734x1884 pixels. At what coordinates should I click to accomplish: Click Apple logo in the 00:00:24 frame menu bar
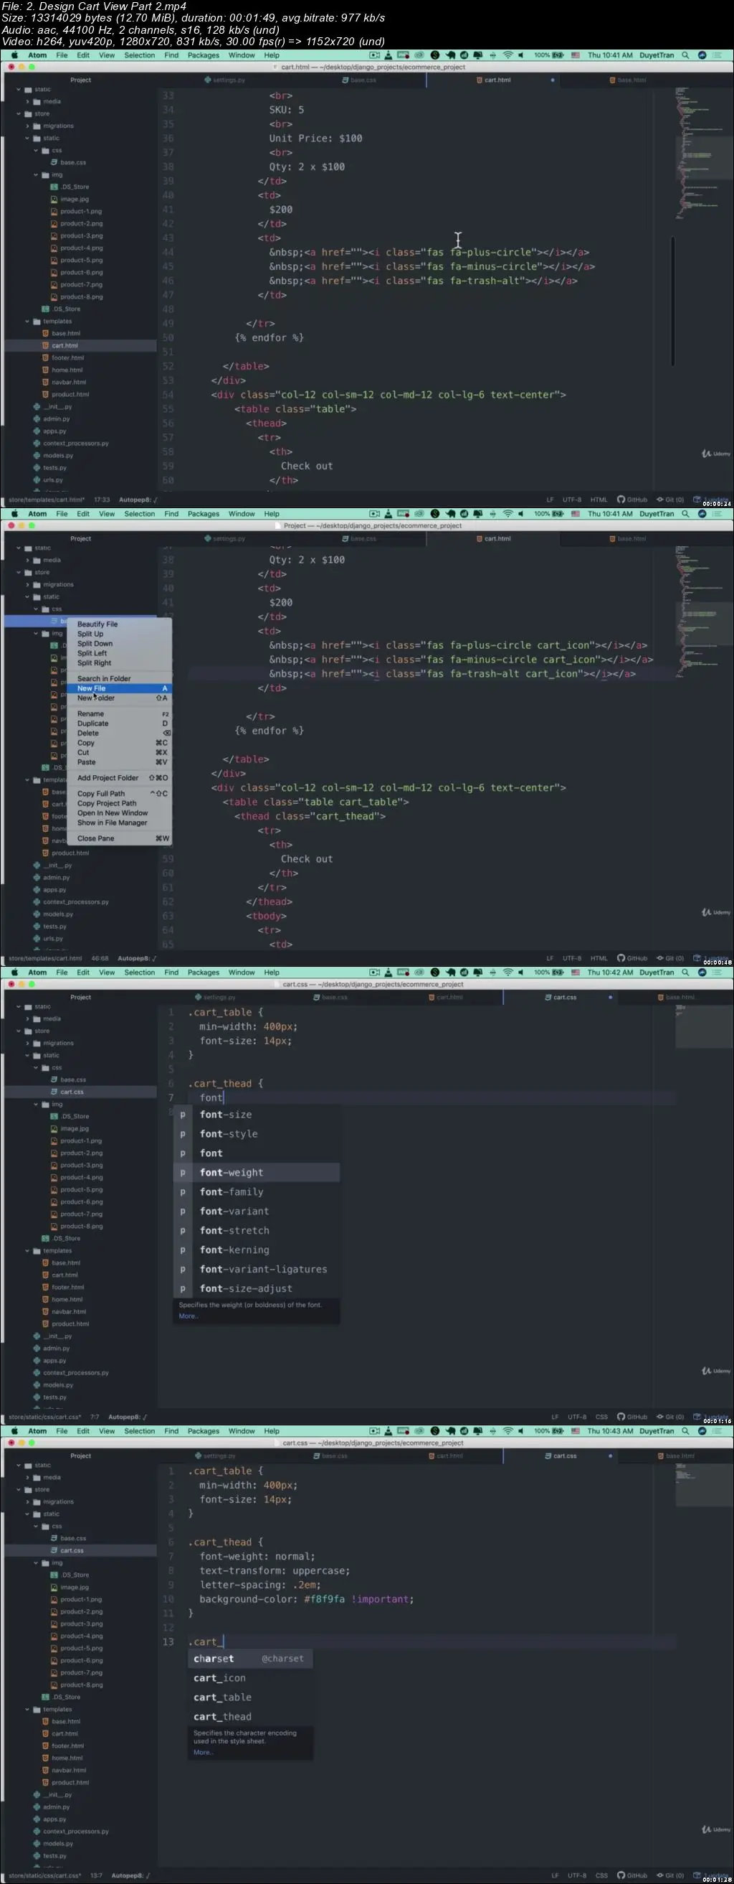pyautogui.click(x=14, y=55)
